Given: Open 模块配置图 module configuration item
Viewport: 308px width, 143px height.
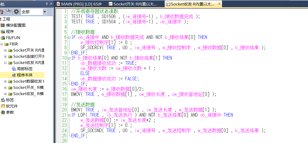Looking at the screenshot, I should point(16,25).
